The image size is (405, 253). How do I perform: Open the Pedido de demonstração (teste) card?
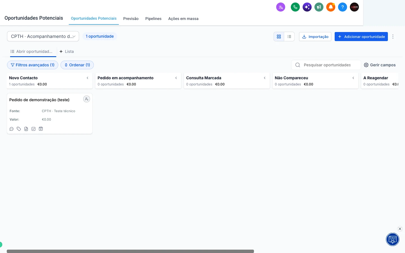pos(49,114)
